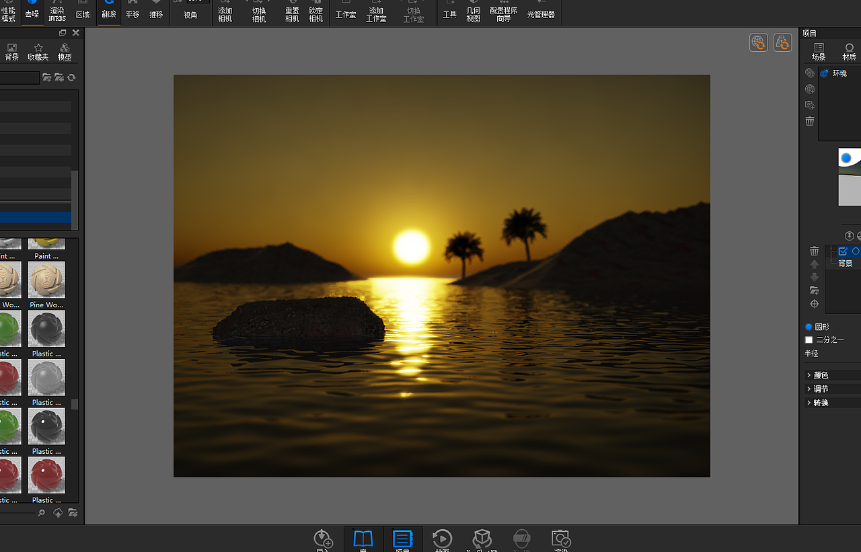
Task: Select the 圆形 radio button
Action: point(809,327)
